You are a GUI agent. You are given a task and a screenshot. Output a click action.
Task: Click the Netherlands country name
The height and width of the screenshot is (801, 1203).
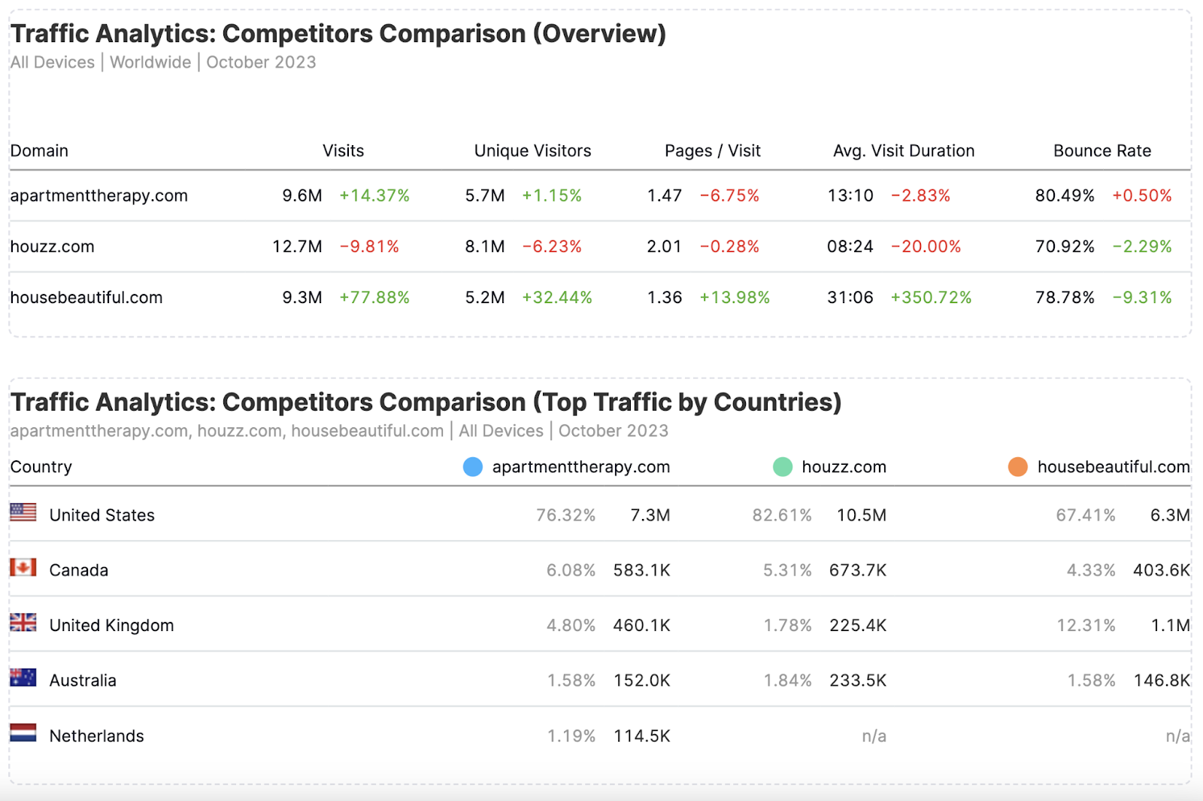pyautogui.click(x=97, y=736)
